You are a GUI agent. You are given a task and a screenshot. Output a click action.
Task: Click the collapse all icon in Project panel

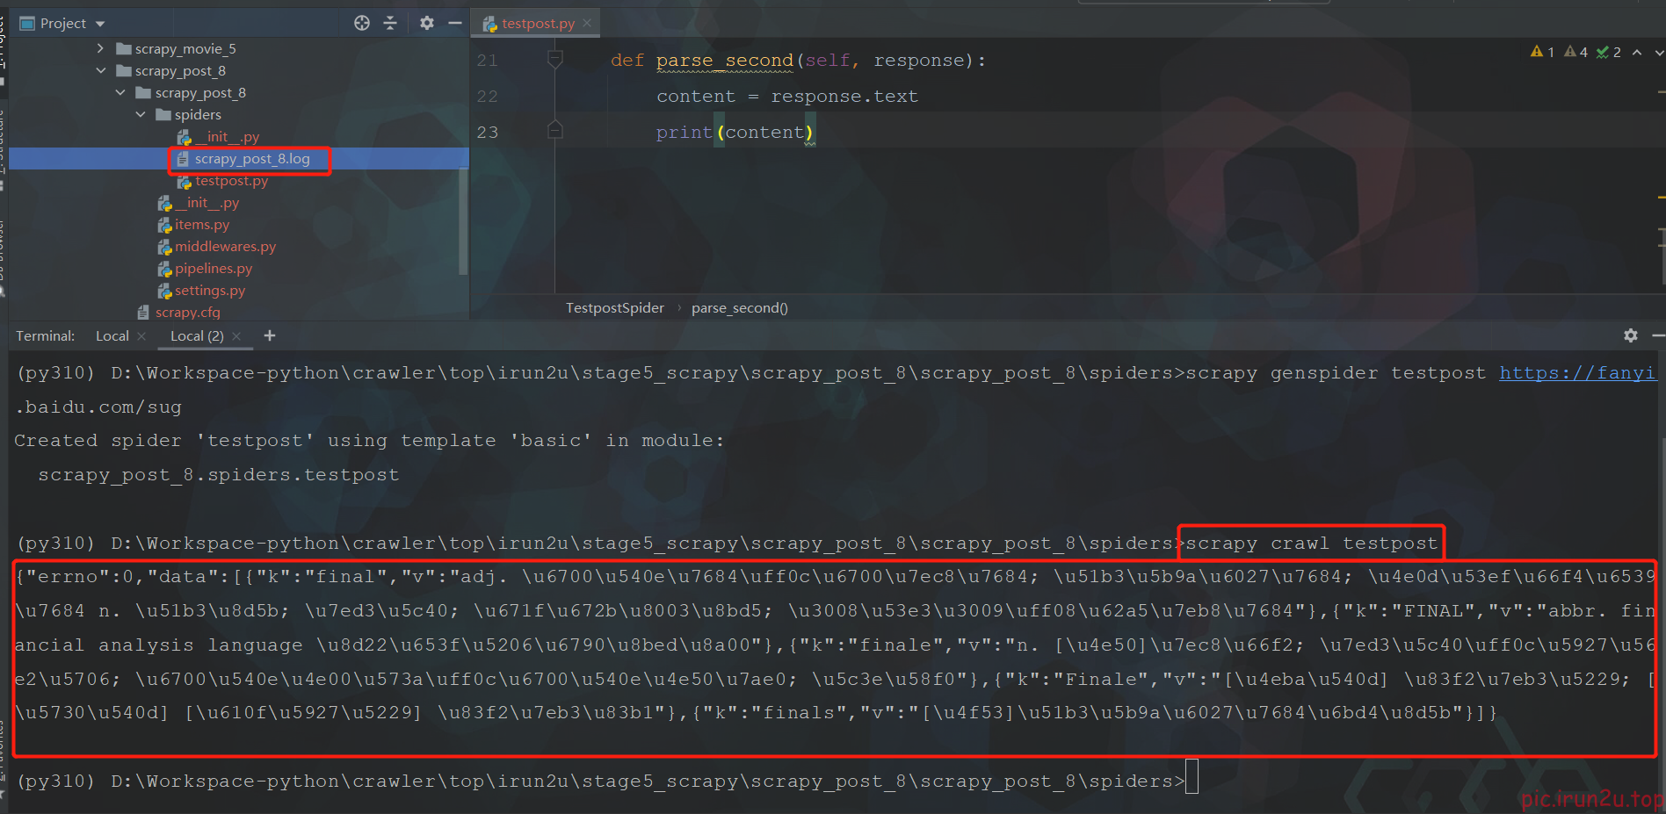(x=391, y=23)
